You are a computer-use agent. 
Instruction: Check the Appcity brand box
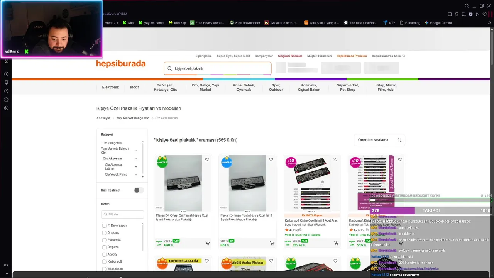pos(104,254)
